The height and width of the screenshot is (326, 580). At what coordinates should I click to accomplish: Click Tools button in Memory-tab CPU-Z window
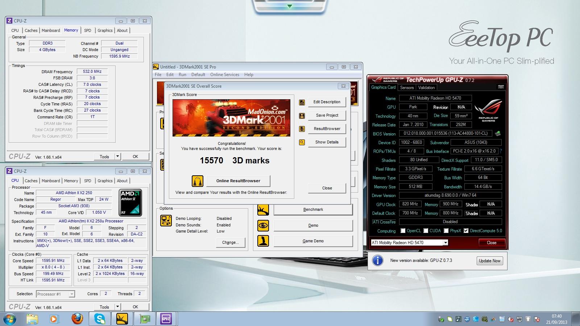pyautogui.click(x=104, y=156)
